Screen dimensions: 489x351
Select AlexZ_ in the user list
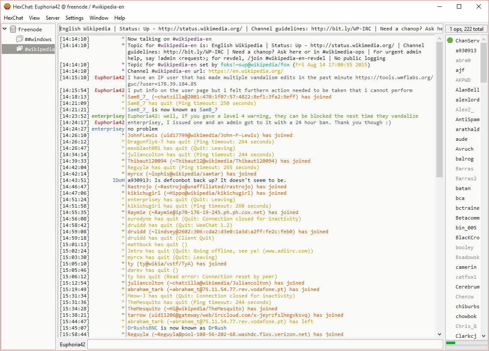[x=464, y=110]
